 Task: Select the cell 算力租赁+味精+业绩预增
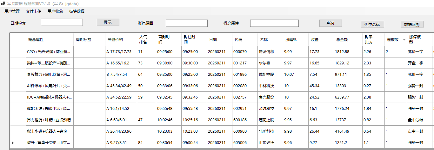pos(50,120)
